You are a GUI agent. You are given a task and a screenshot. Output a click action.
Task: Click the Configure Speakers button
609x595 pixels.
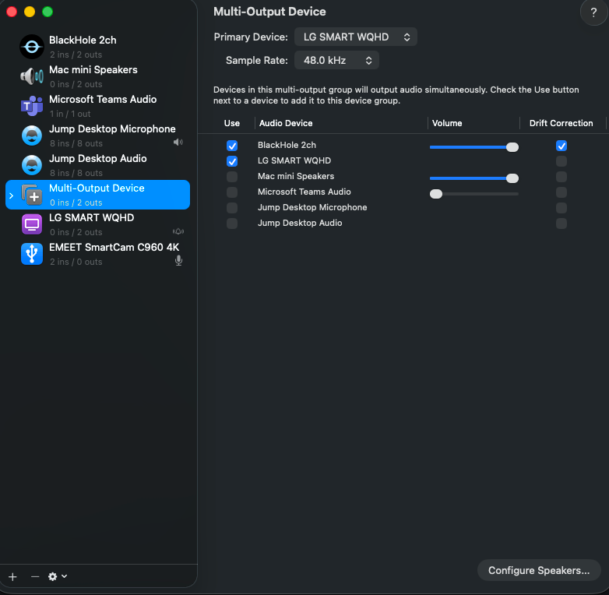click(539, 570)
